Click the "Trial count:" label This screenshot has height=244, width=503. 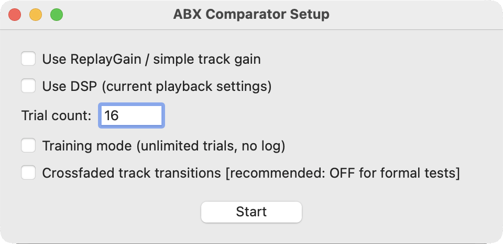tap(57, 115)
